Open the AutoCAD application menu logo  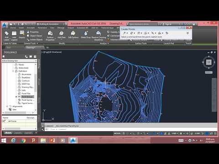click(5, 25)
